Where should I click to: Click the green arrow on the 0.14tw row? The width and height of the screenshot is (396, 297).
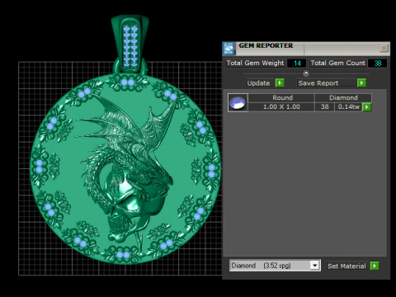coord(367,106)
